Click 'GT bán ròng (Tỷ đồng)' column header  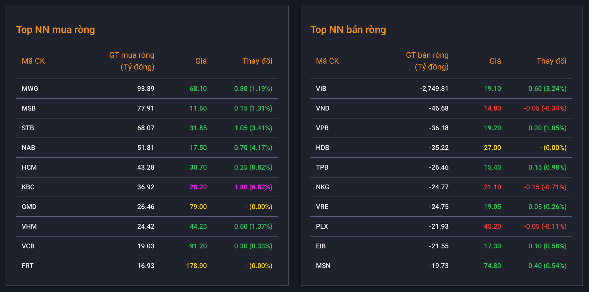(x=427, y=61)
